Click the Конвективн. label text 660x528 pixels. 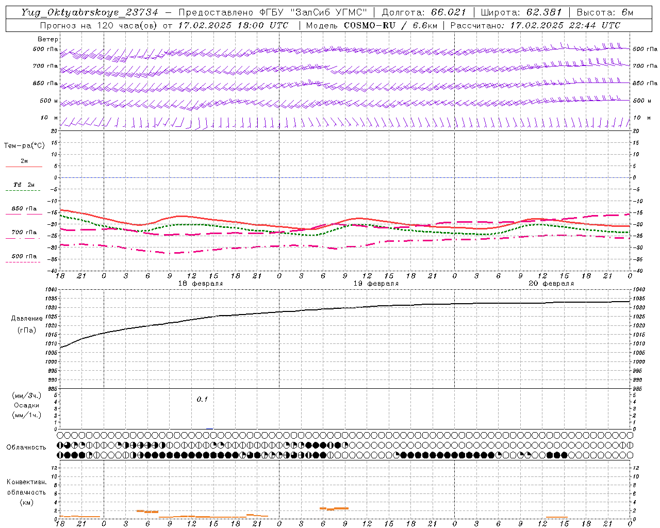pos(26,482)
